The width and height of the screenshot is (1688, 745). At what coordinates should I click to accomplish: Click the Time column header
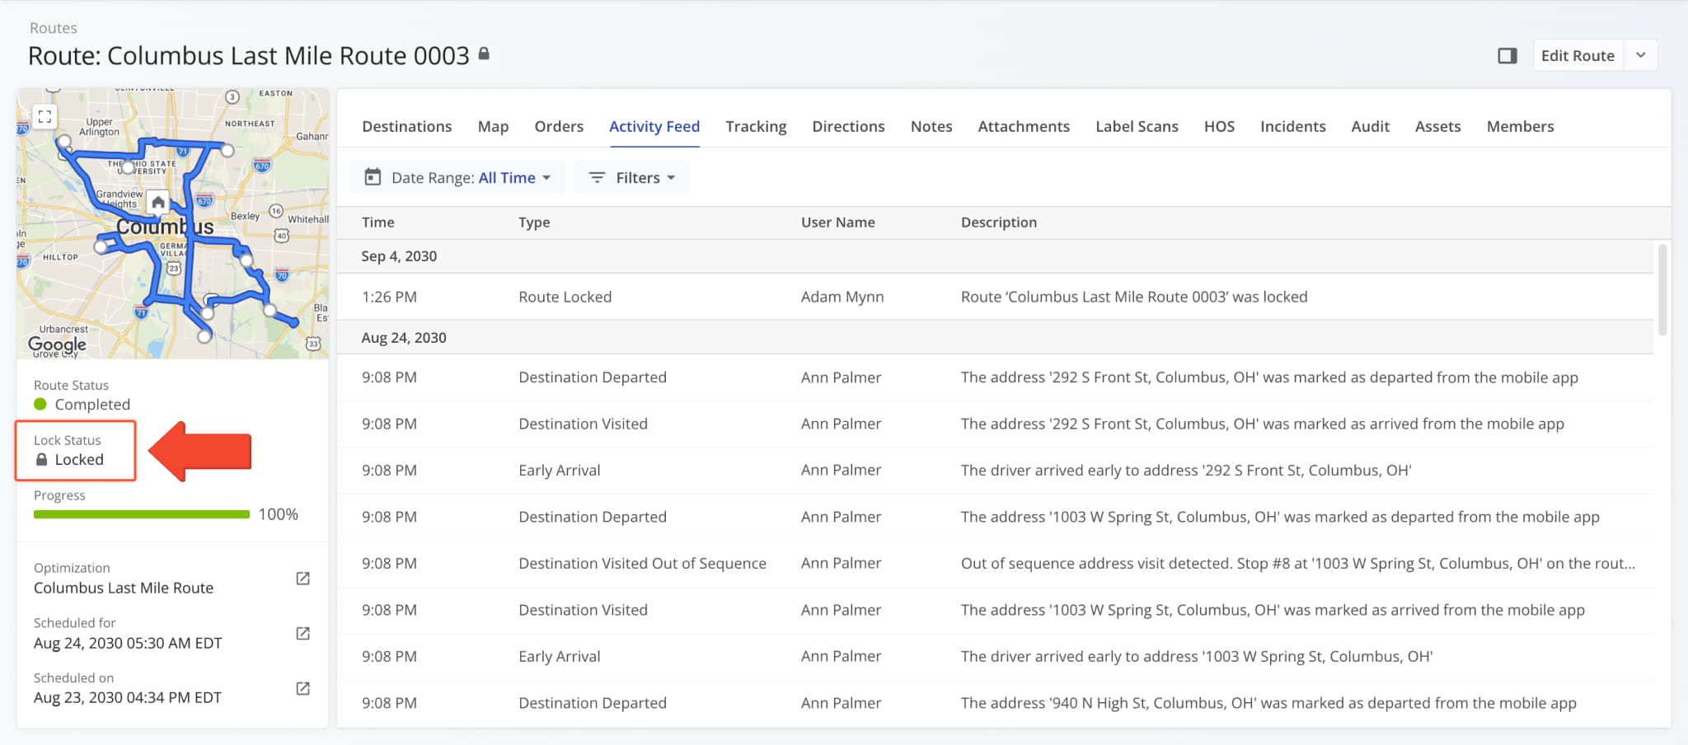[377, 223]
